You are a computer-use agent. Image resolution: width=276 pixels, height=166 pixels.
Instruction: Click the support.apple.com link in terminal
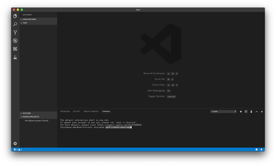[x=120, y=125]
